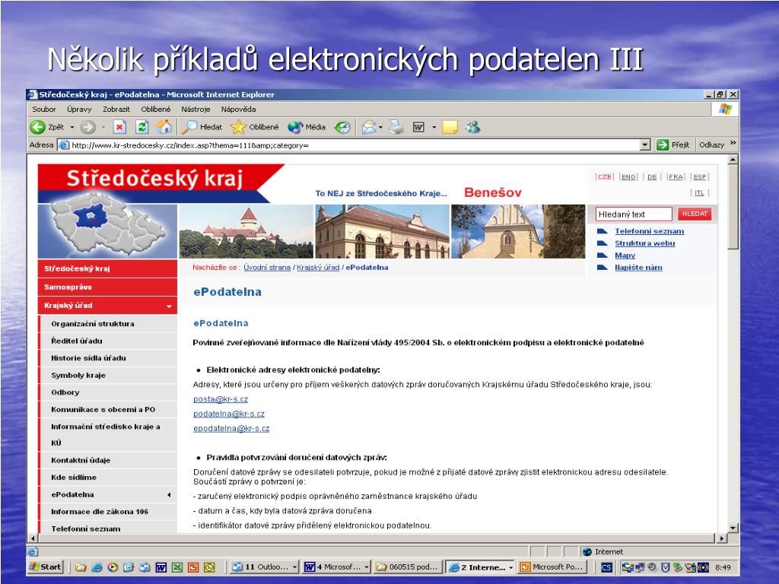The image size is (779, 584).
Task: Print the page with the printer icon
Action: click(x=396, y=127)
